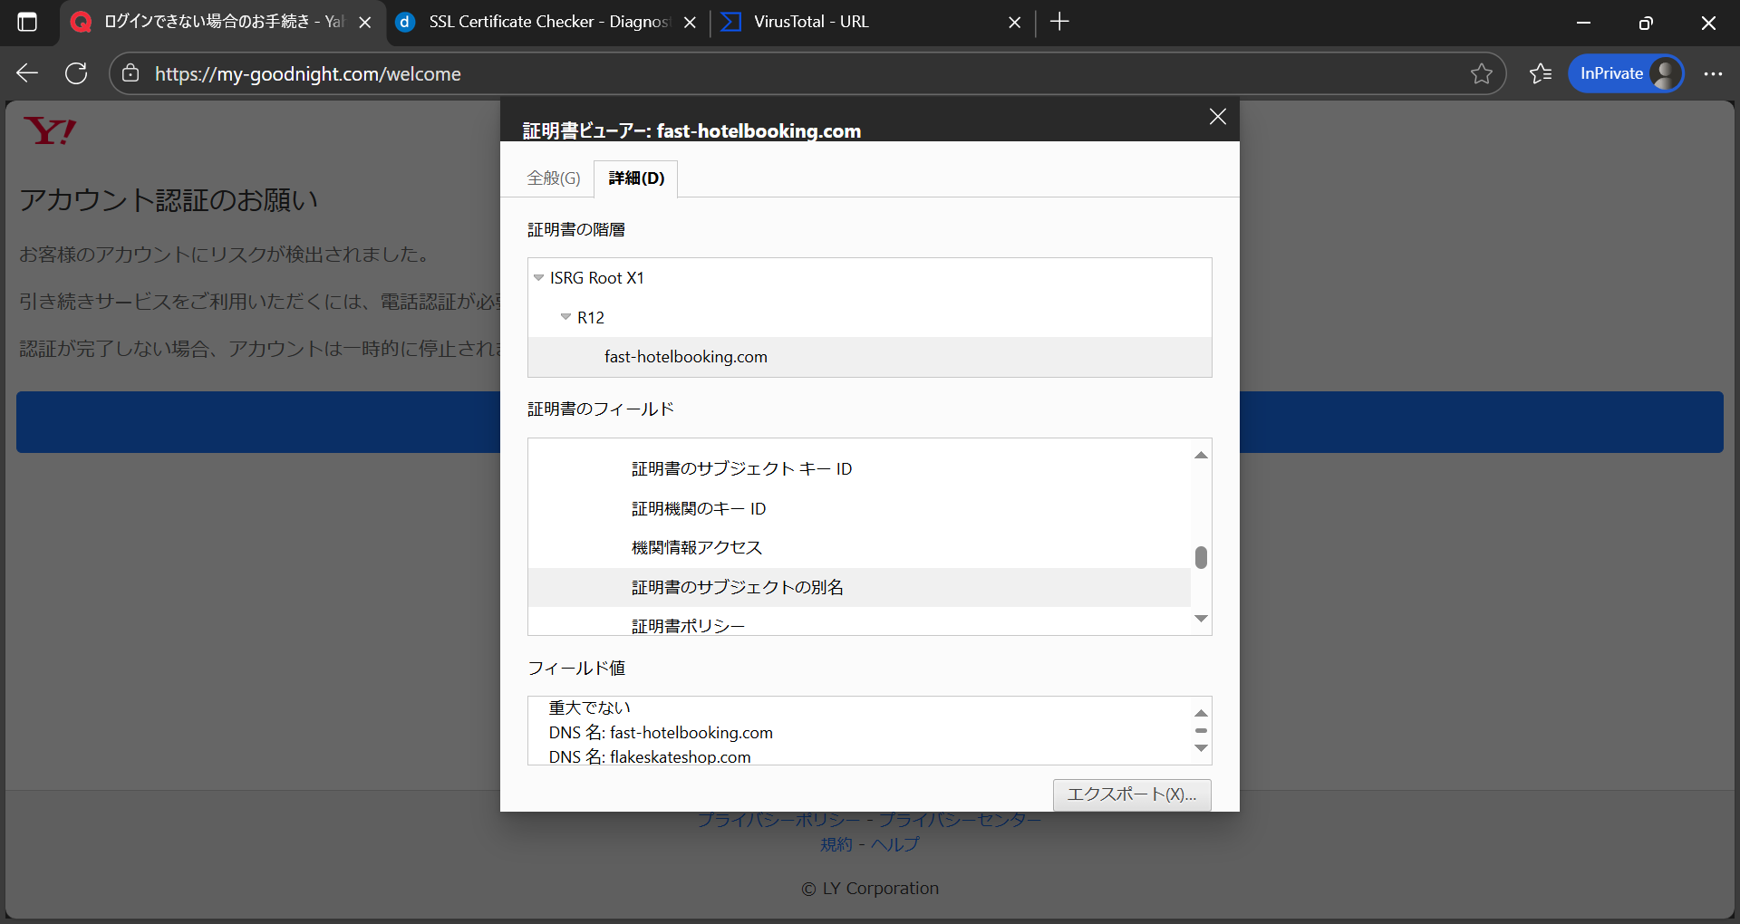Export the certificate with エクスポート(X)

(1132, 794)
